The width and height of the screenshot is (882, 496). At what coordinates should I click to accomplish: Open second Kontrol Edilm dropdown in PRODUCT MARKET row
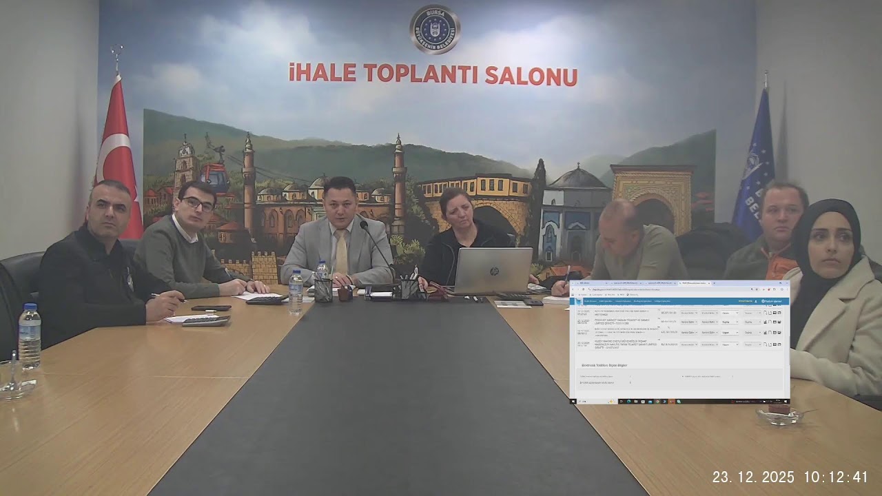(710, 322)
